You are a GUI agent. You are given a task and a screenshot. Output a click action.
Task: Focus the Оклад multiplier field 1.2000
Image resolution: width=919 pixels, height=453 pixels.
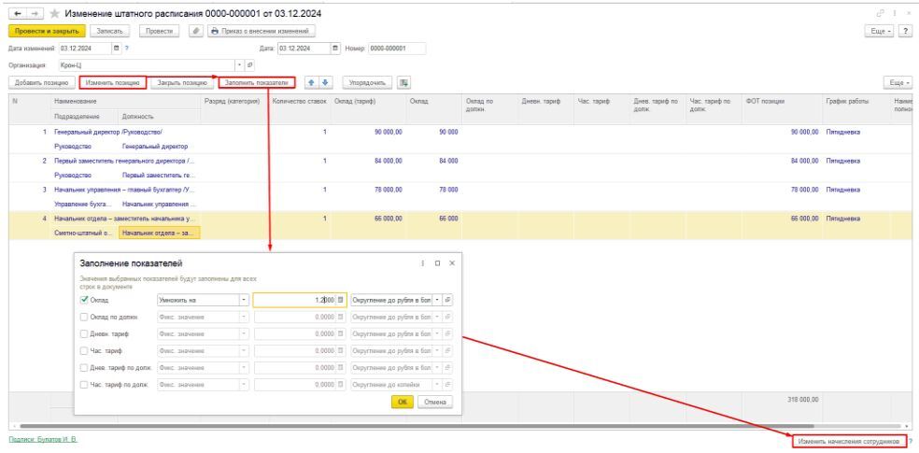point(295,300)
